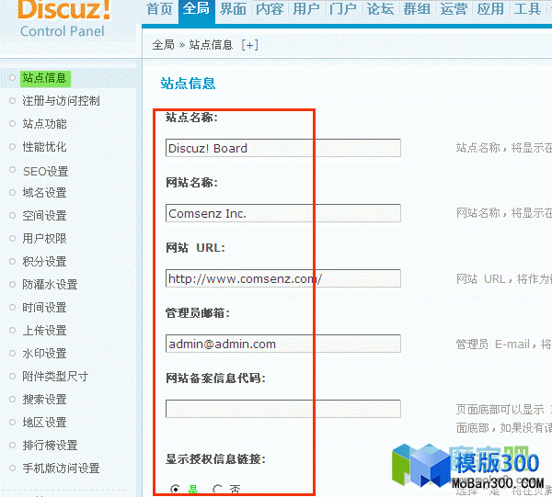Click the 站点名称 input with Discuz! Board

click(283, 148)
